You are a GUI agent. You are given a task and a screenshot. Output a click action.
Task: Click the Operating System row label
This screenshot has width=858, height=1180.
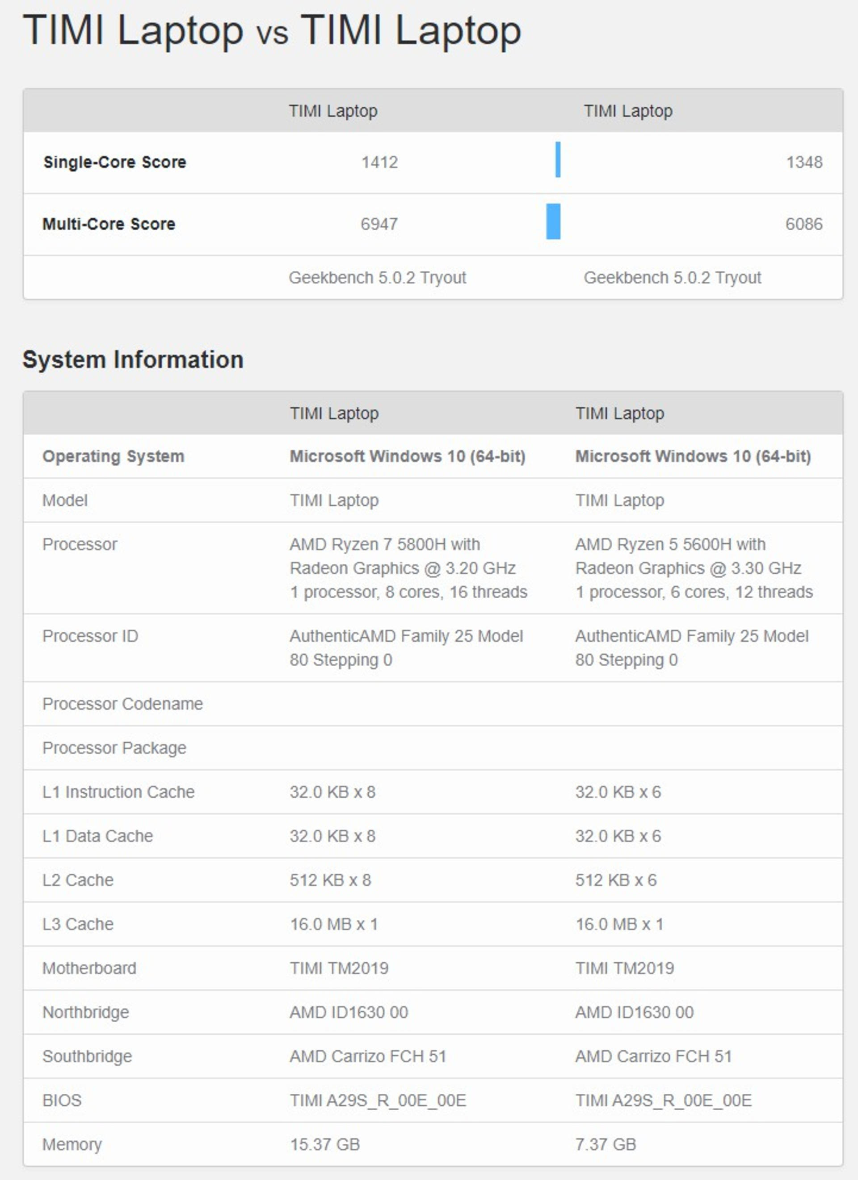pyautogui.click(x=114, y=456)
